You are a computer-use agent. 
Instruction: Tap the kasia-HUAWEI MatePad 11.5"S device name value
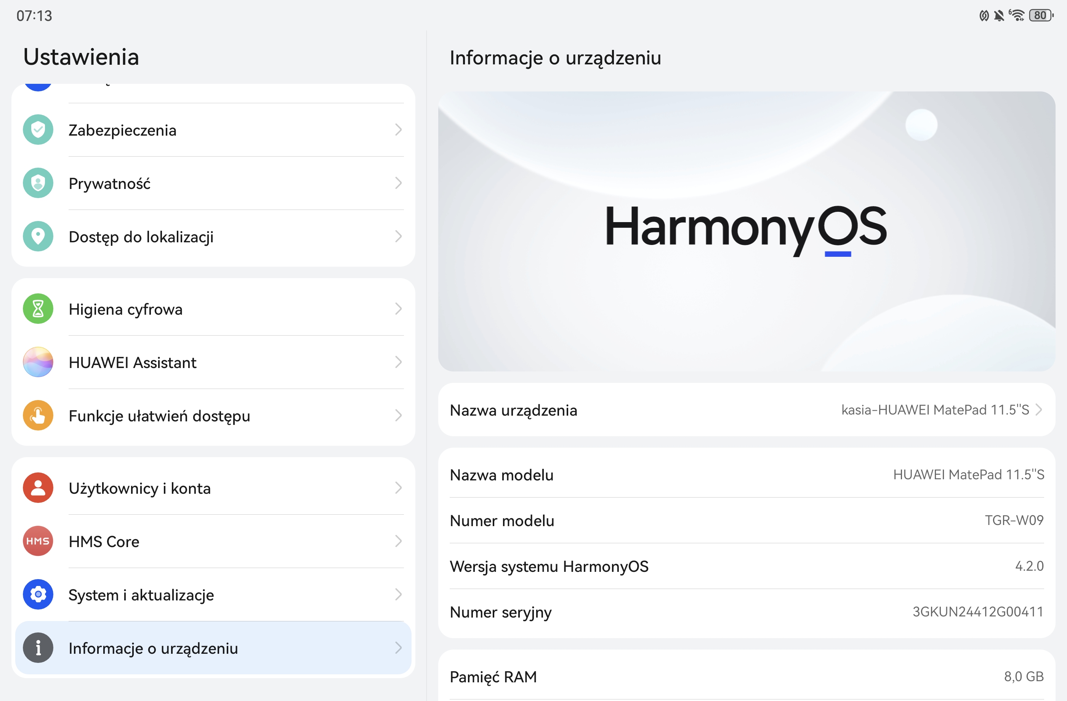click(x=935, y=410)
